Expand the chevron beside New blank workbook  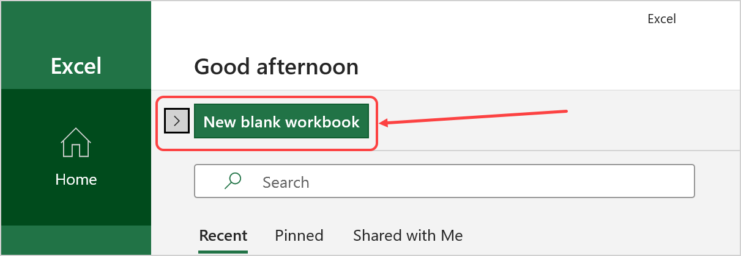(177, 121)
